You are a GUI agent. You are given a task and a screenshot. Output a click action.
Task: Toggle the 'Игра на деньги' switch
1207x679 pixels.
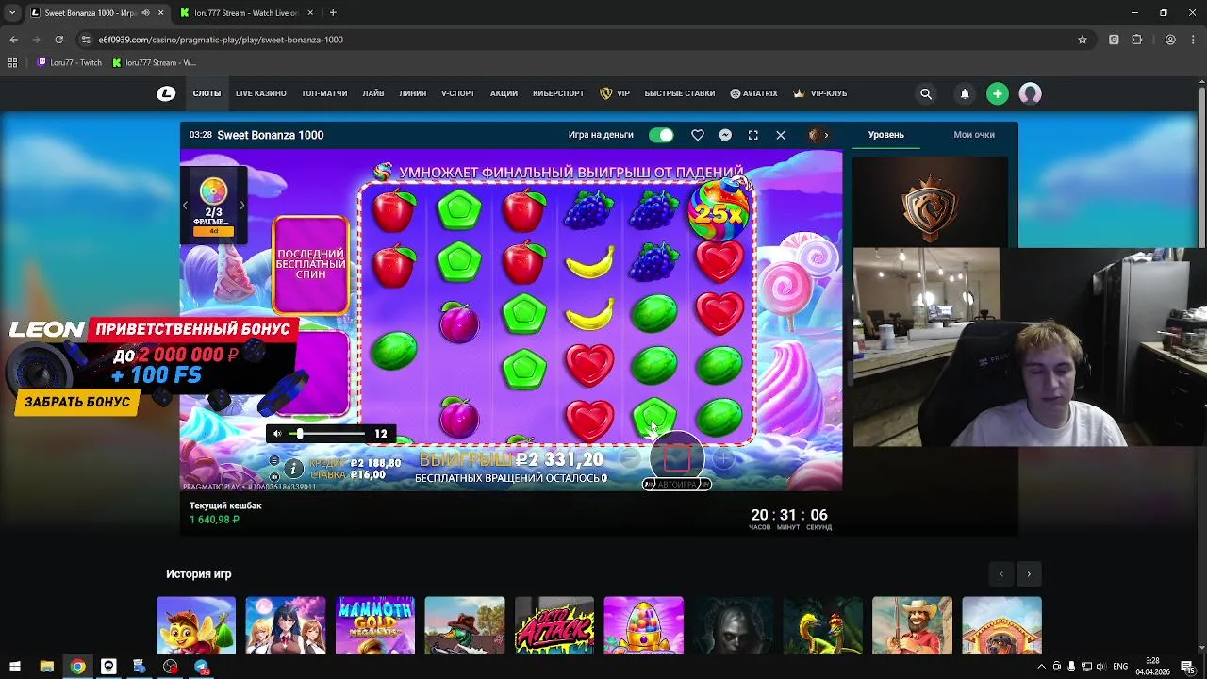pos(661,135)
